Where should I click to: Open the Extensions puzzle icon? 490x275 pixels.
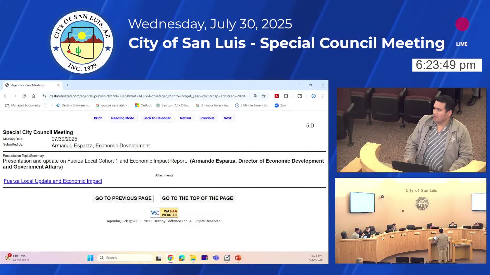tap(286, 96)
